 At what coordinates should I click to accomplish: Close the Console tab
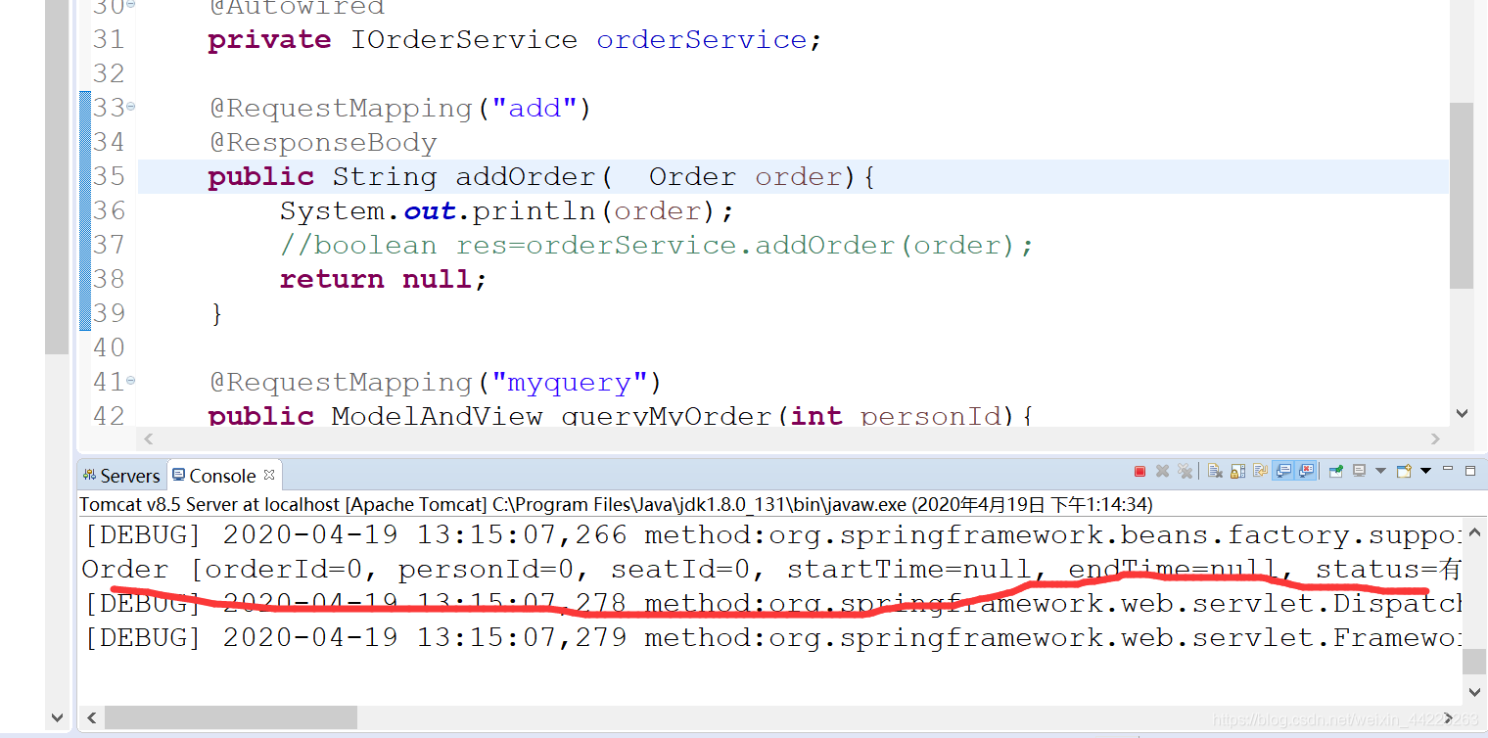tap(268, 475)
